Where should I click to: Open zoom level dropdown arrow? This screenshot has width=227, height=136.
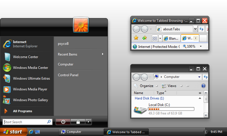201,46
